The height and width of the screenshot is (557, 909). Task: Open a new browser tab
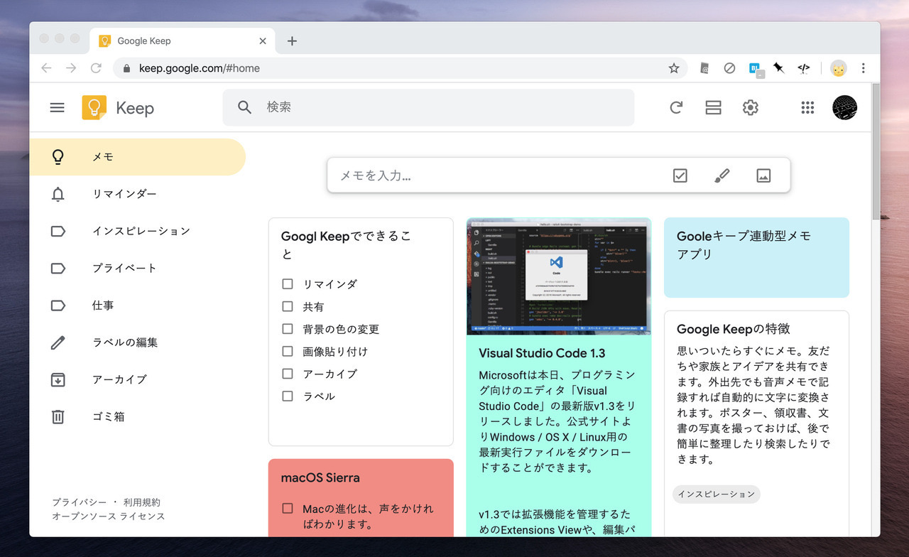[292, 41]
